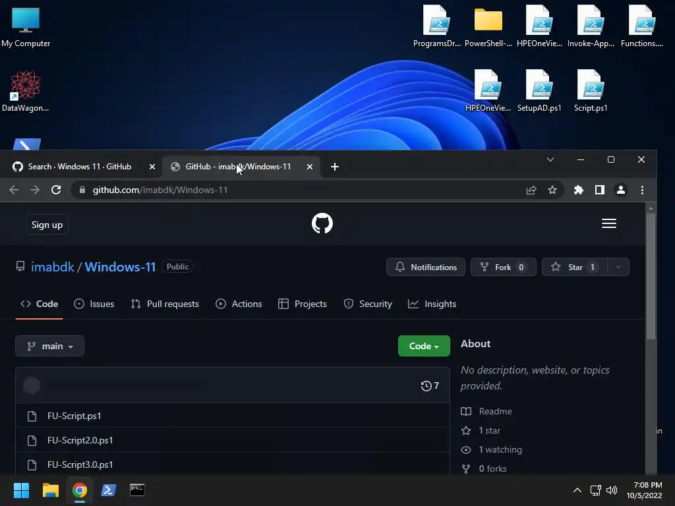Click the Sign up button
675x506 pixels.
click(47, 225)
